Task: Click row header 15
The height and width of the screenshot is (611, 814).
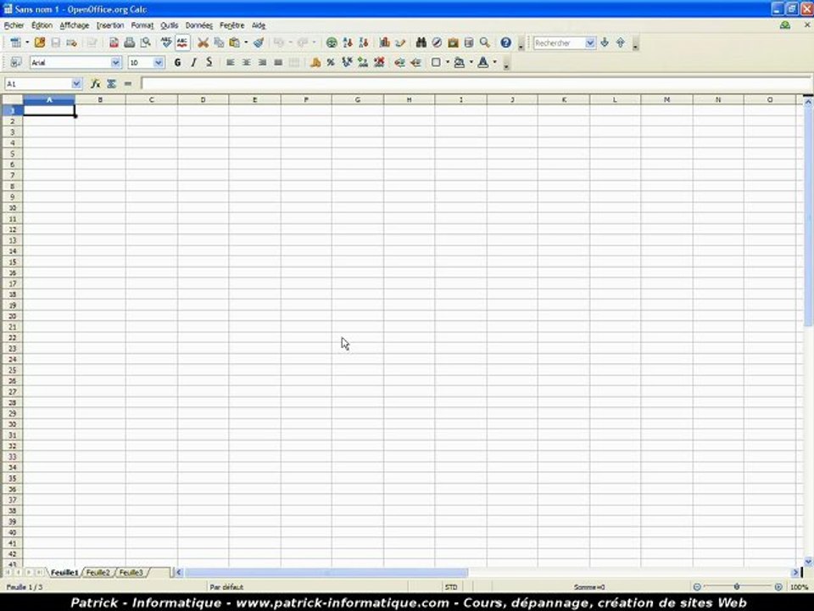Action: 13,262
